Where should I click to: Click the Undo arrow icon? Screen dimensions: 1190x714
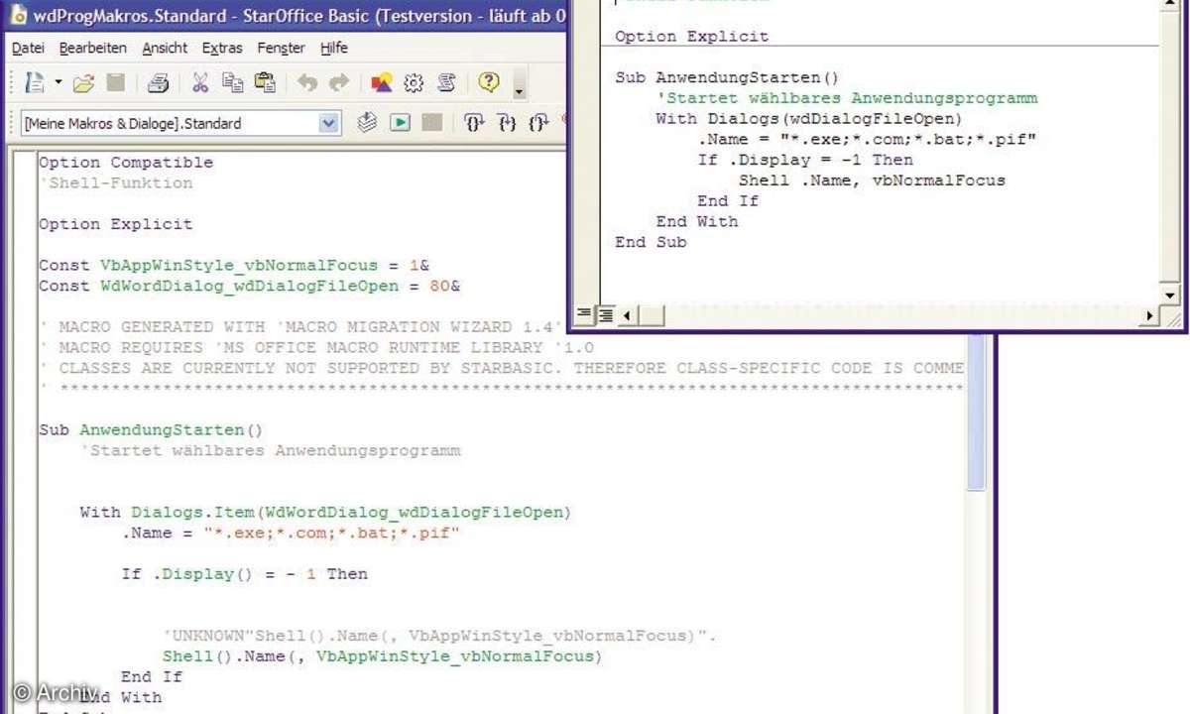click(x=307, y=83)
